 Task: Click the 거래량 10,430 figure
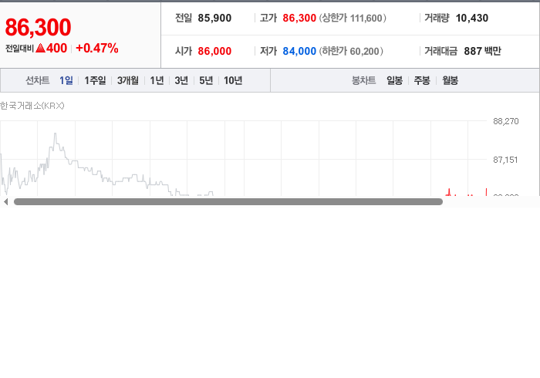pos(472,18)
